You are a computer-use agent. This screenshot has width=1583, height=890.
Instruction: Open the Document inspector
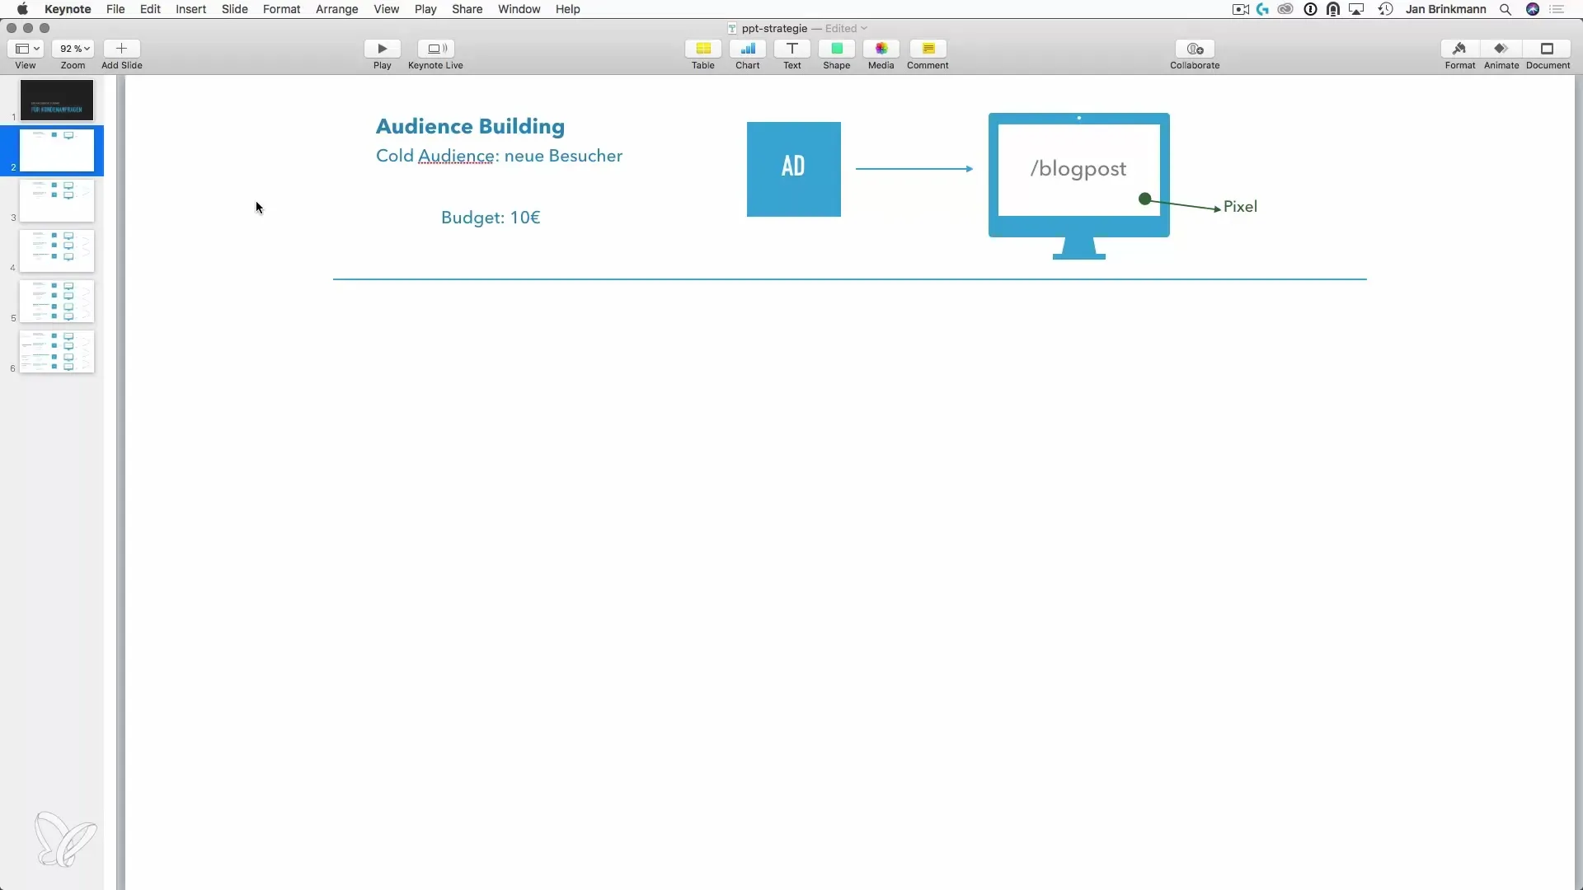coord(1548,49)
